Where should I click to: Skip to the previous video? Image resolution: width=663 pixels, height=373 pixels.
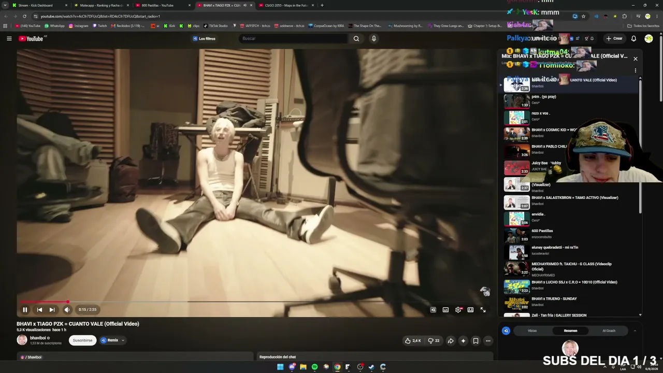pos(39,310)
